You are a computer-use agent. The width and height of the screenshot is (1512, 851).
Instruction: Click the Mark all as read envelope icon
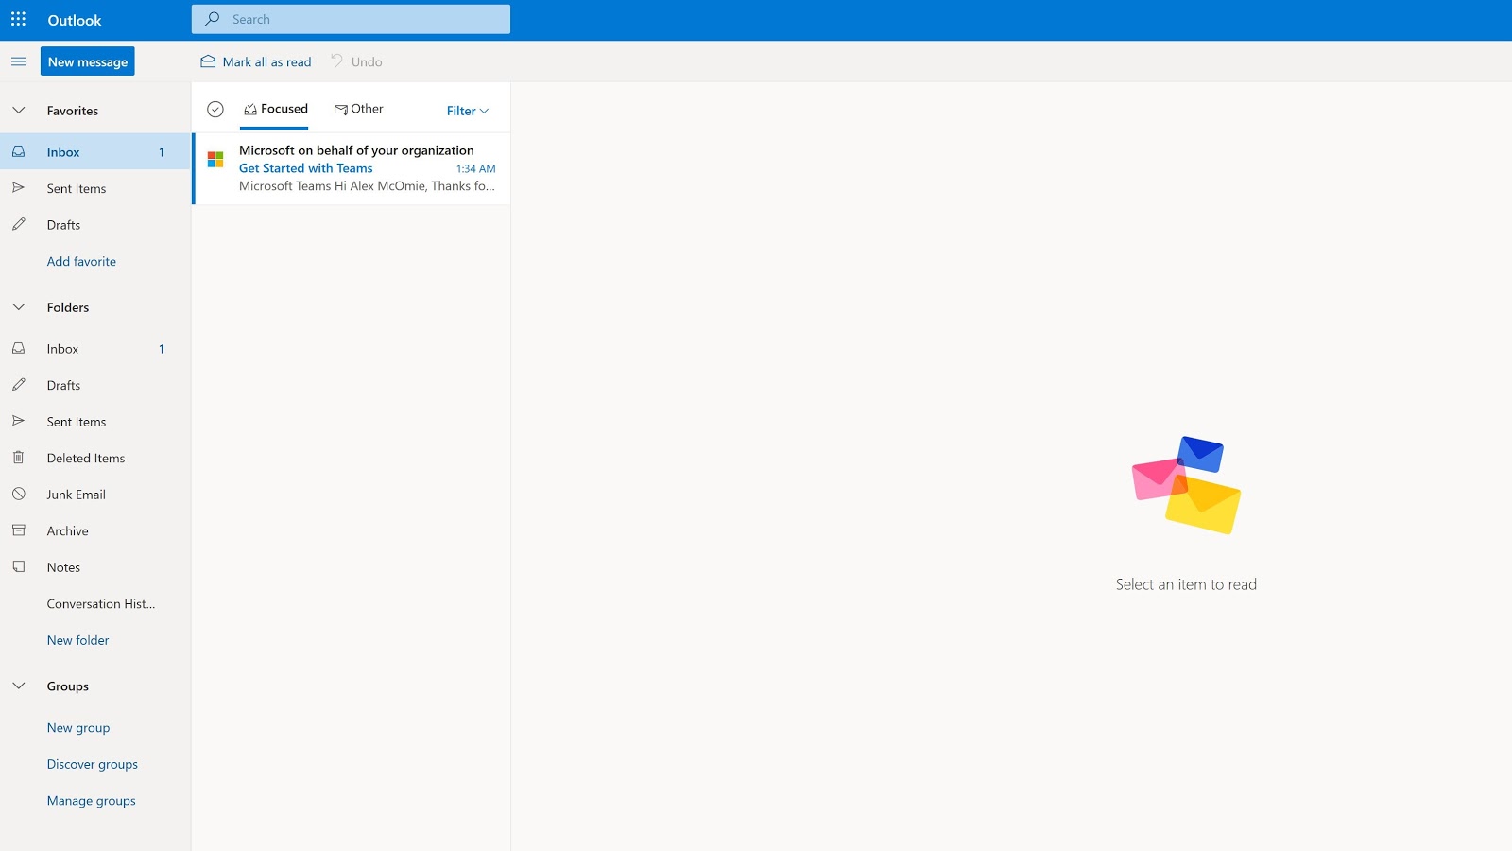[208, 61]
